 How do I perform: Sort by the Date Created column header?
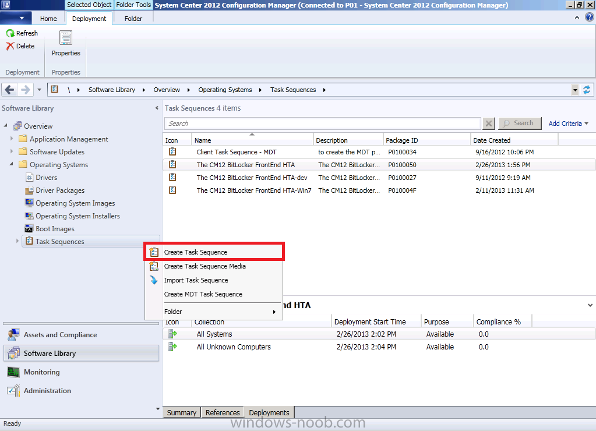pyautogui.click(x=514, y=140)
